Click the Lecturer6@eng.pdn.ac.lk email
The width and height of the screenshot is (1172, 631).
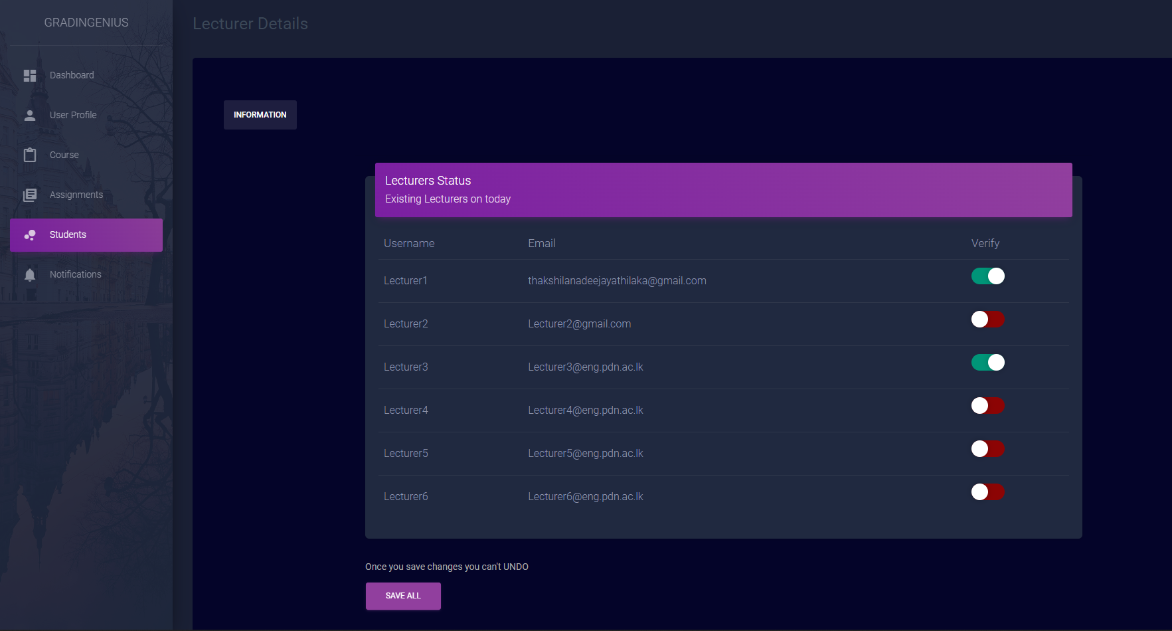[x=586, y=497]
